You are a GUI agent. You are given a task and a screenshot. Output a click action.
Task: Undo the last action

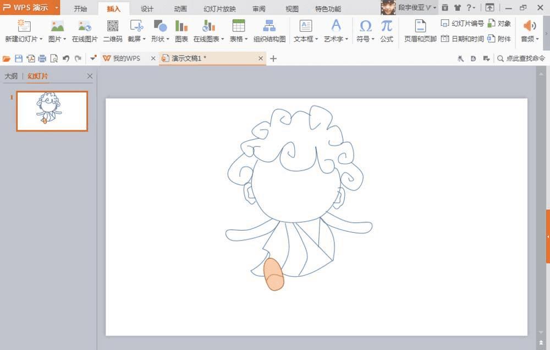tap(65, 59)
